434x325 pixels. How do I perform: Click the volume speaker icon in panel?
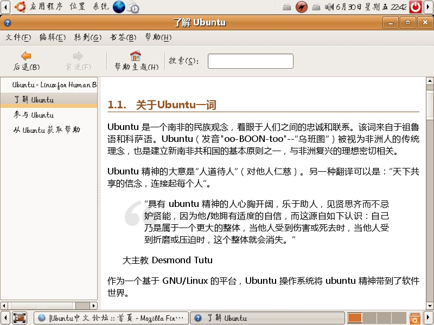[329, 7]
